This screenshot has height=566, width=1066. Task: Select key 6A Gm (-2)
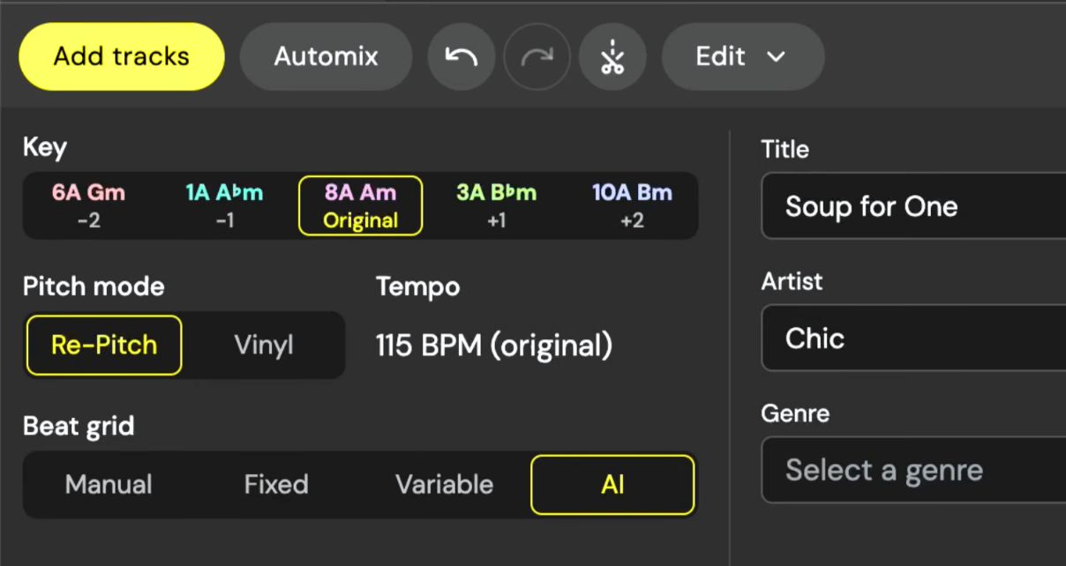click(x=89, y=205)
